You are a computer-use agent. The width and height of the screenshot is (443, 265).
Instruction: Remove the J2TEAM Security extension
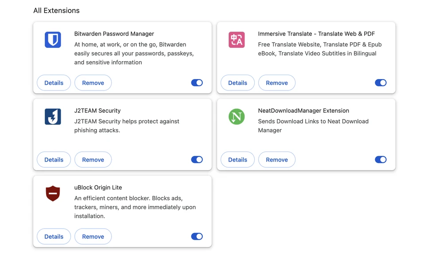(93, 159)
